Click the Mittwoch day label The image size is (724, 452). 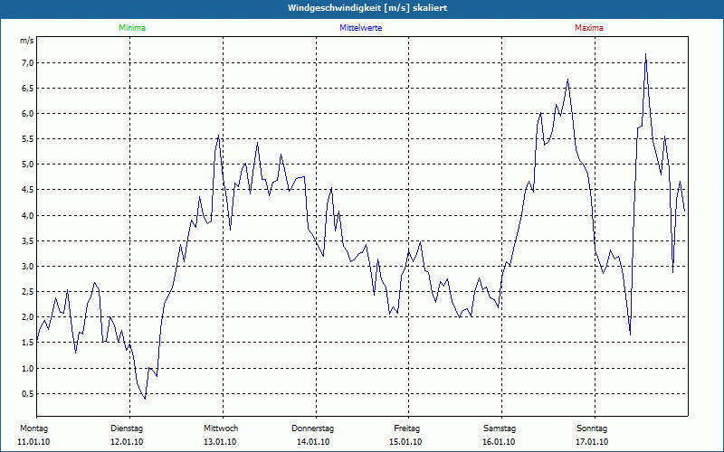click(221, 428)
